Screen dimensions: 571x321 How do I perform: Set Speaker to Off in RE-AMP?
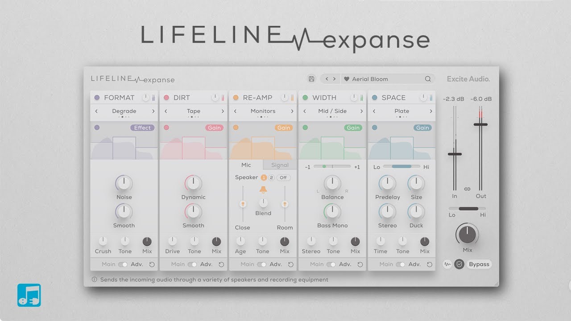point(283,177)
